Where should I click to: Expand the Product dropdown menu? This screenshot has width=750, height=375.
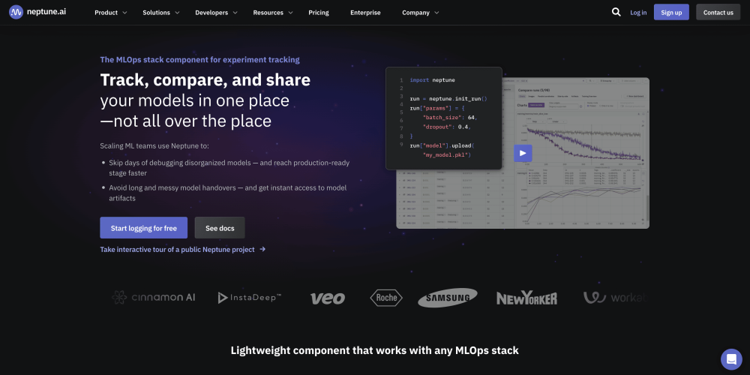(110, 13)
